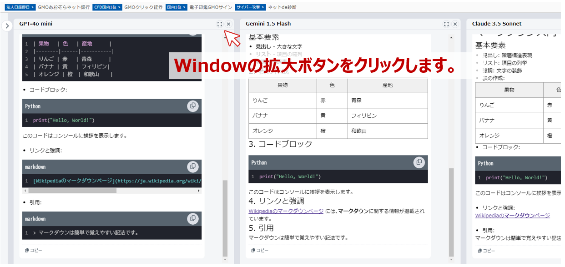This screenshot has height=267, width=565.
Task: Click the 階層構造表現 list line in Claude
Action: coord(507,55)
